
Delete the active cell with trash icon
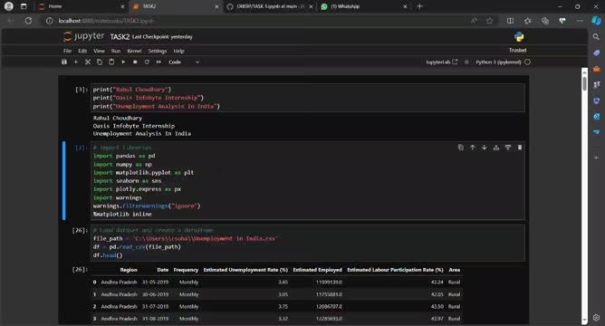click(520, 148)
